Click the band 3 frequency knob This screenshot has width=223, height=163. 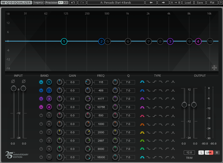88,99
